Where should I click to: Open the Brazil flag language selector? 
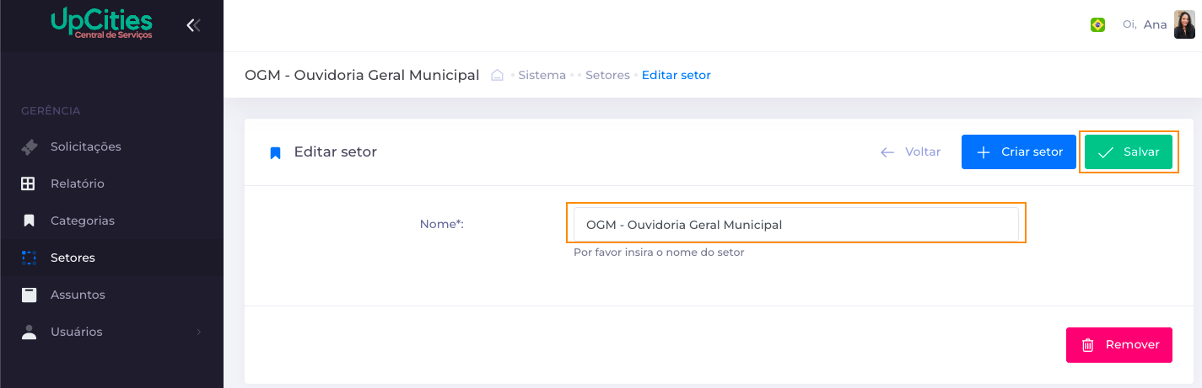1097,25
